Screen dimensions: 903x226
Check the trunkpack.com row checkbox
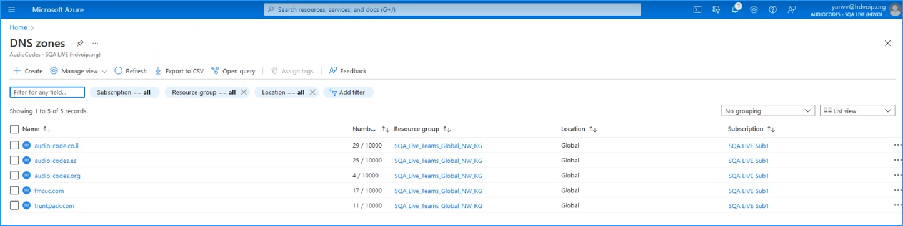tap(14, 205)
